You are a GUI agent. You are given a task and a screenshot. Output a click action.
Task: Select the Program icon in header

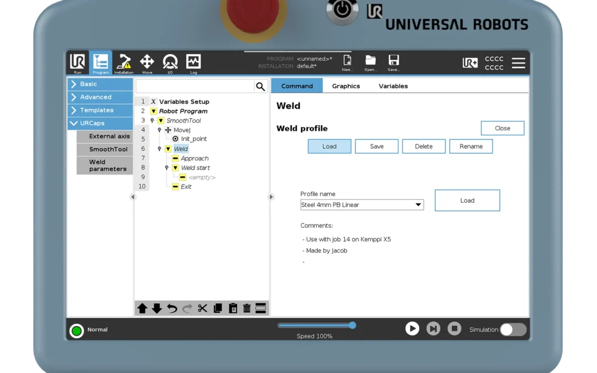point(101,62)
